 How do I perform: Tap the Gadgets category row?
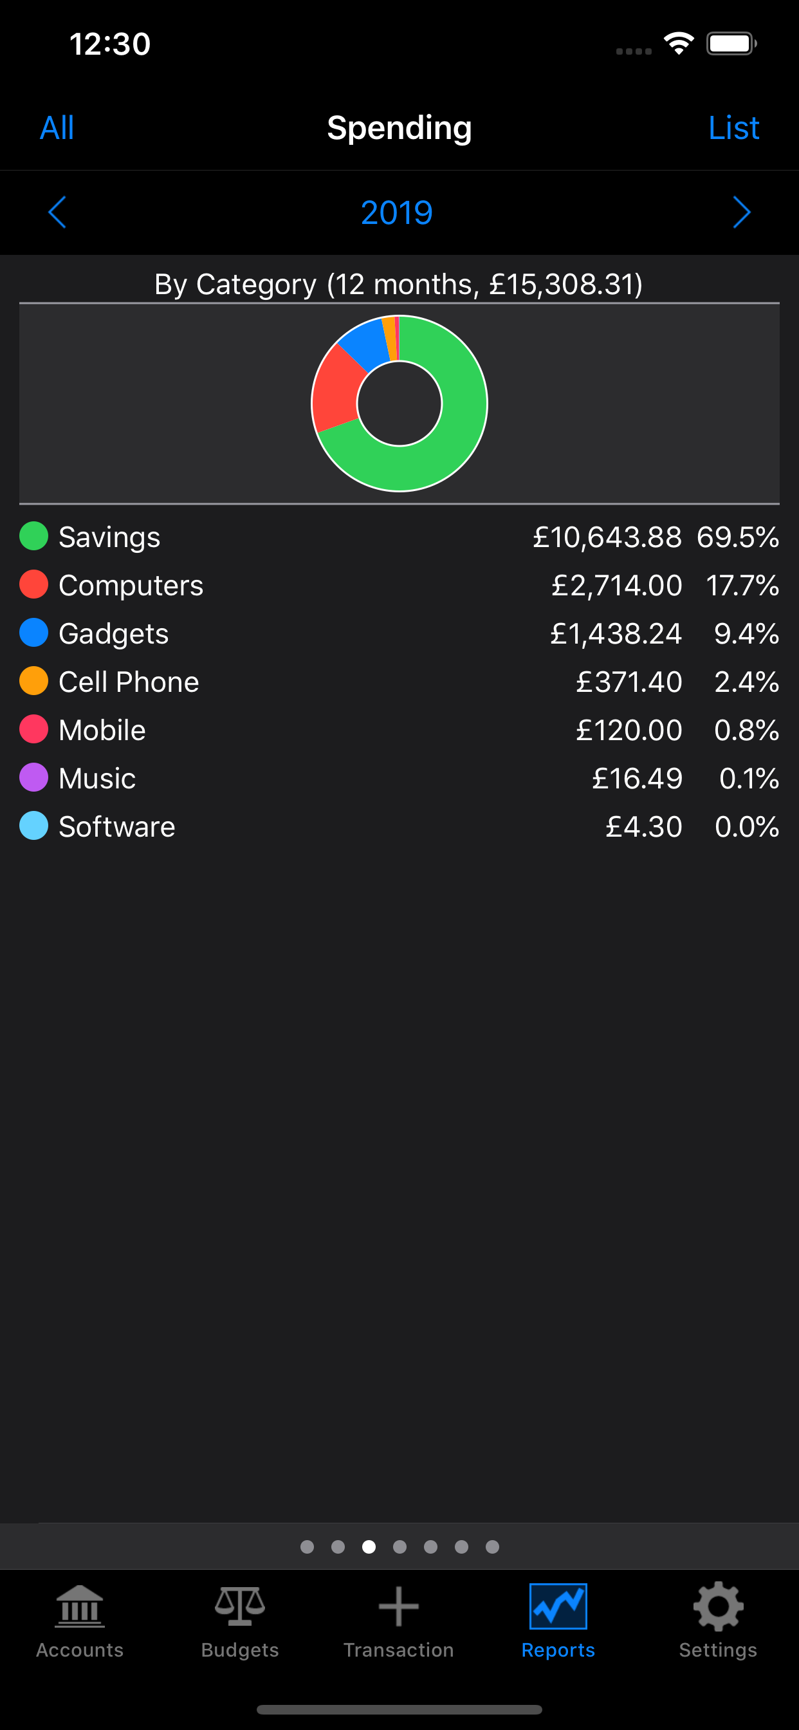coord(399,633)
